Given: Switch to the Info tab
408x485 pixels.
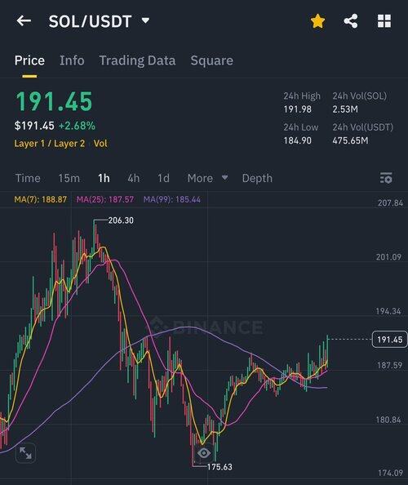Looking at the screenshot, I should (x=72, y=60).
